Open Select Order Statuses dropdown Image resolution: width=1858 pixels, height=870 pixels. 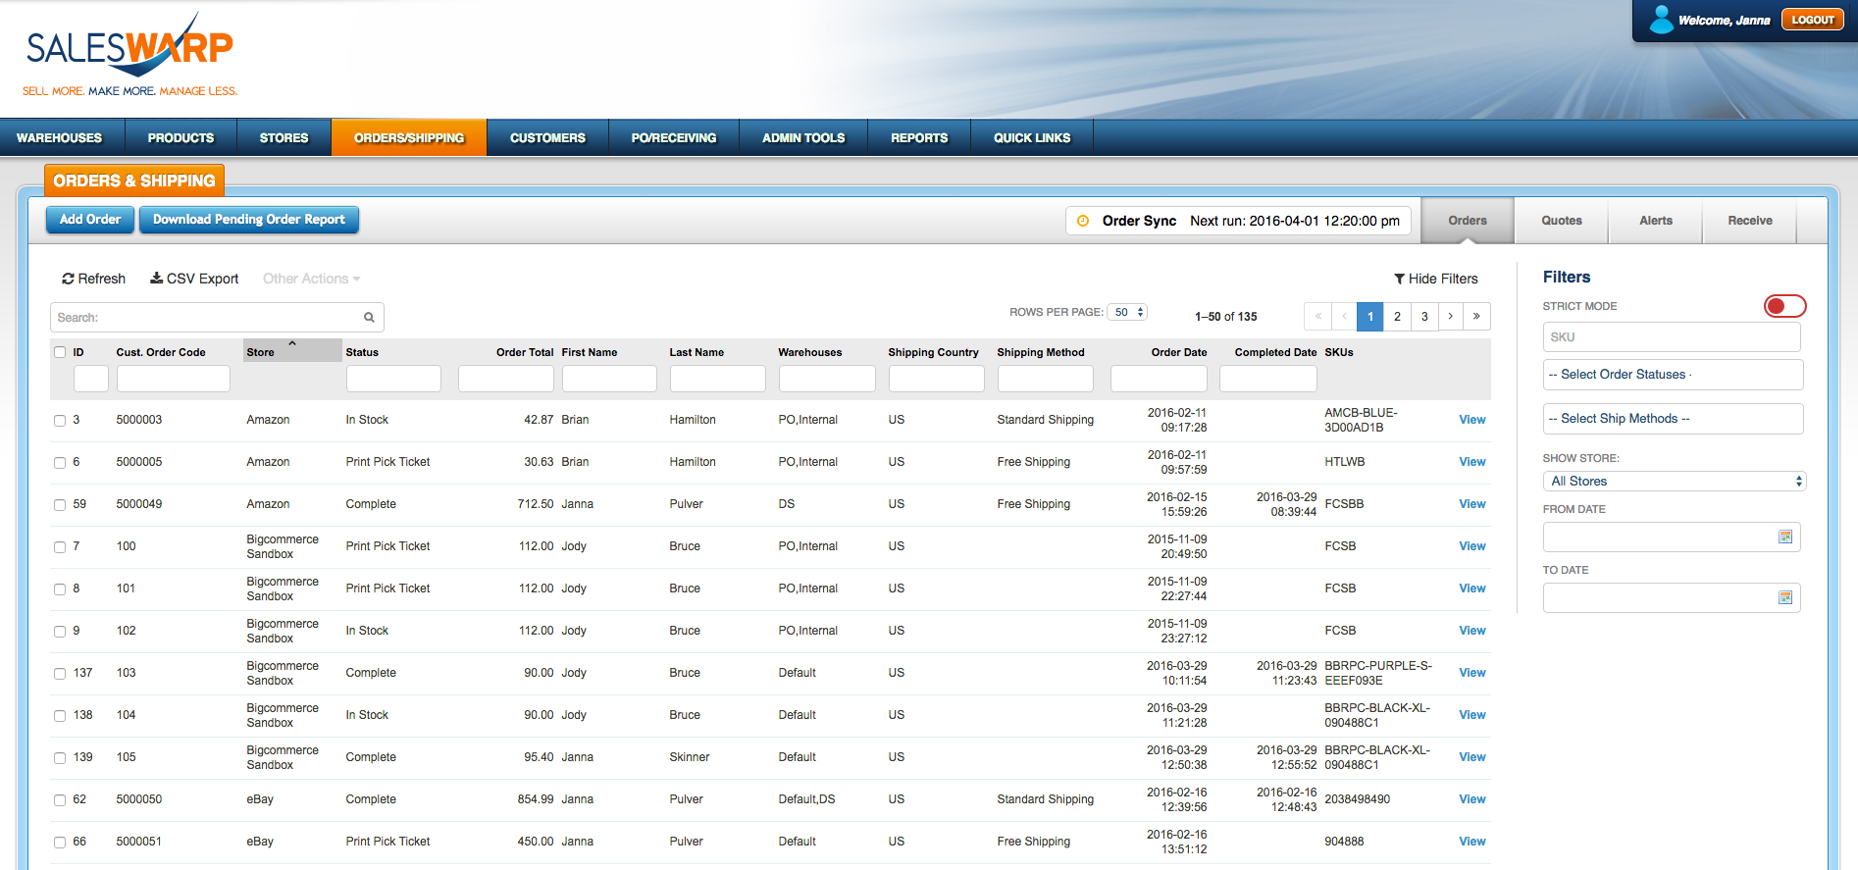click(1673, 375)
